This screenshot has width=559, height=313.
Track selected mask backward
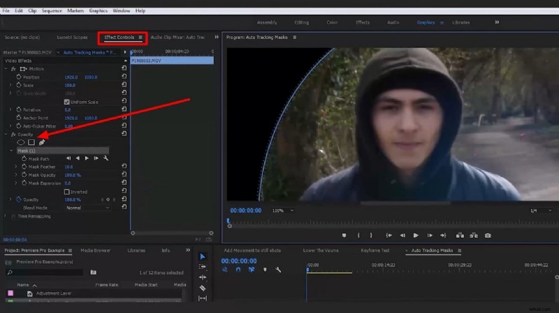tap(78, 158)
